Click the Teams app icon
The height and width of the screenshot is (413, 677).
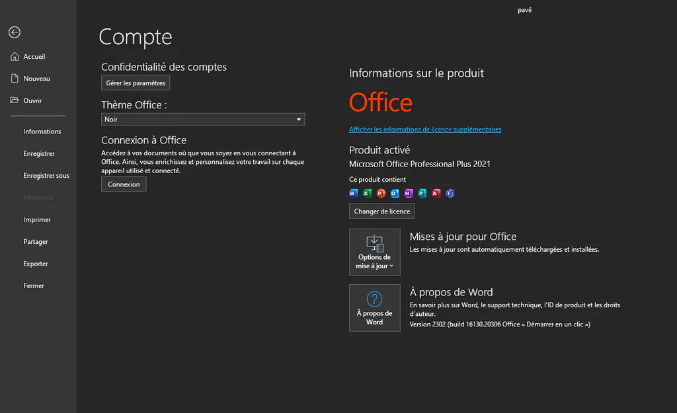450,194
